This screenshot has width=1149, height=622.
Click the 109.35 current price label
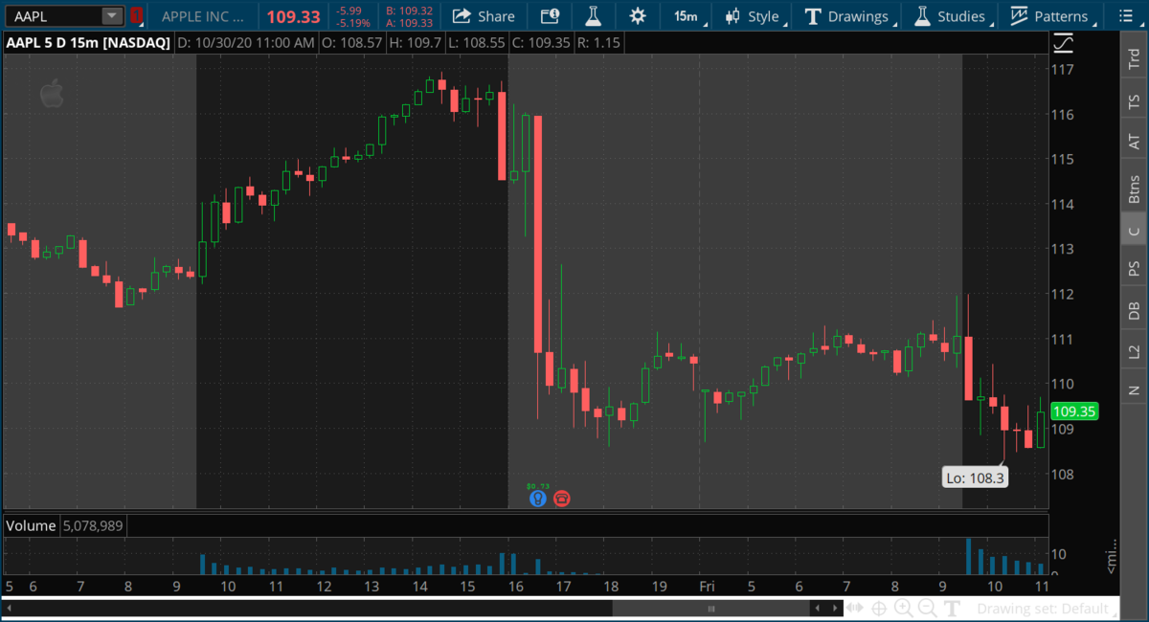(1074, 411)
